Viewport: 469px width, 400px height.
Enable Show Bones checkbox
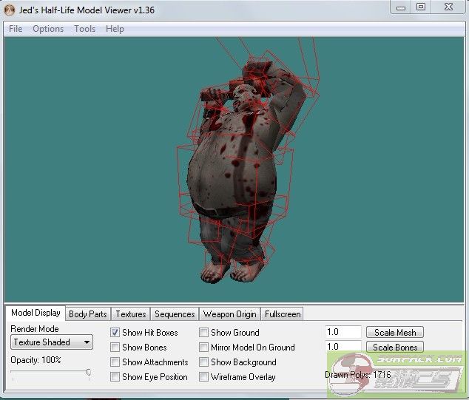click(115, 348)
